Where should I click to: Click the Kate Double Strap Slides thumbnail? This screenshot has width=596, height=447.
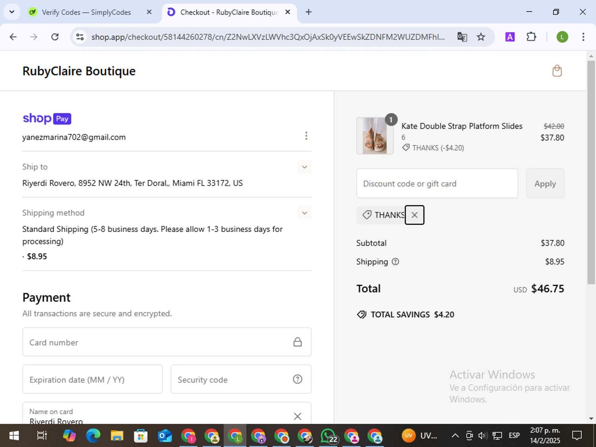(375, 136)
